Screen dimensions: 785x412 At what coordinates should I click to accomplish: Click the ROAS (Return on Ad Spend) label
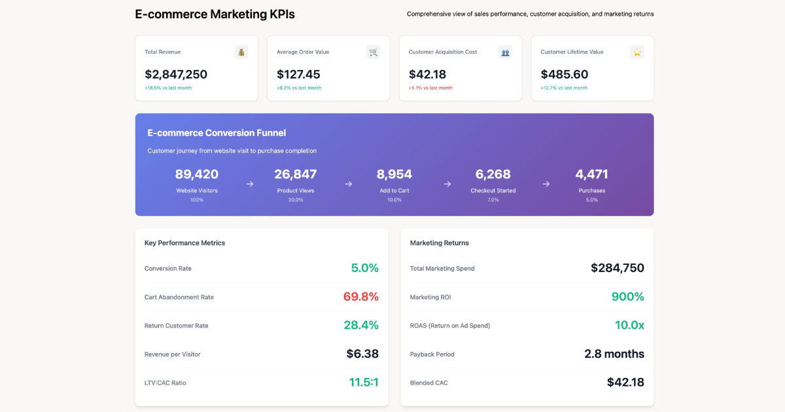coord(450,326)
